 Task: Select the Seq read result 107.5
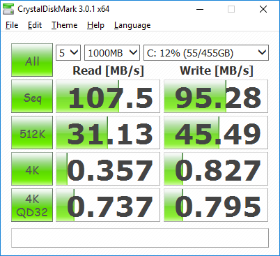click(108, 96)
